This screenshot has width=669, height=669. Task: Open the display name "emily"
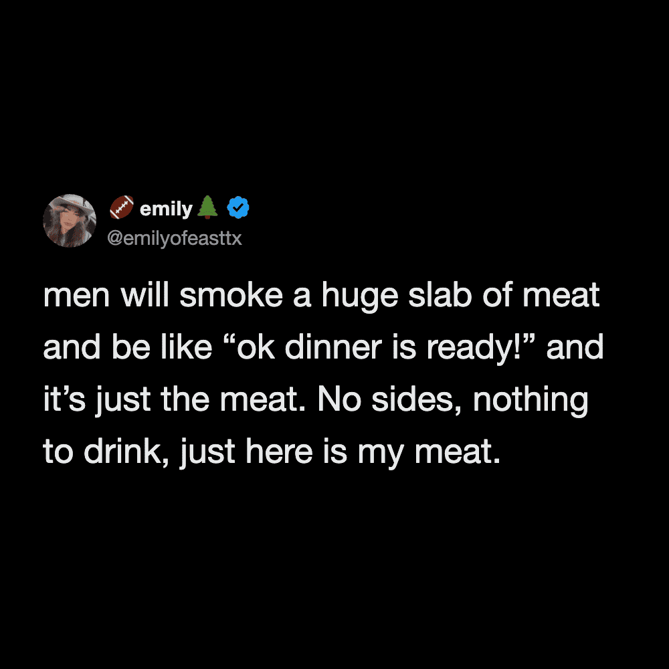click(166, 209)
